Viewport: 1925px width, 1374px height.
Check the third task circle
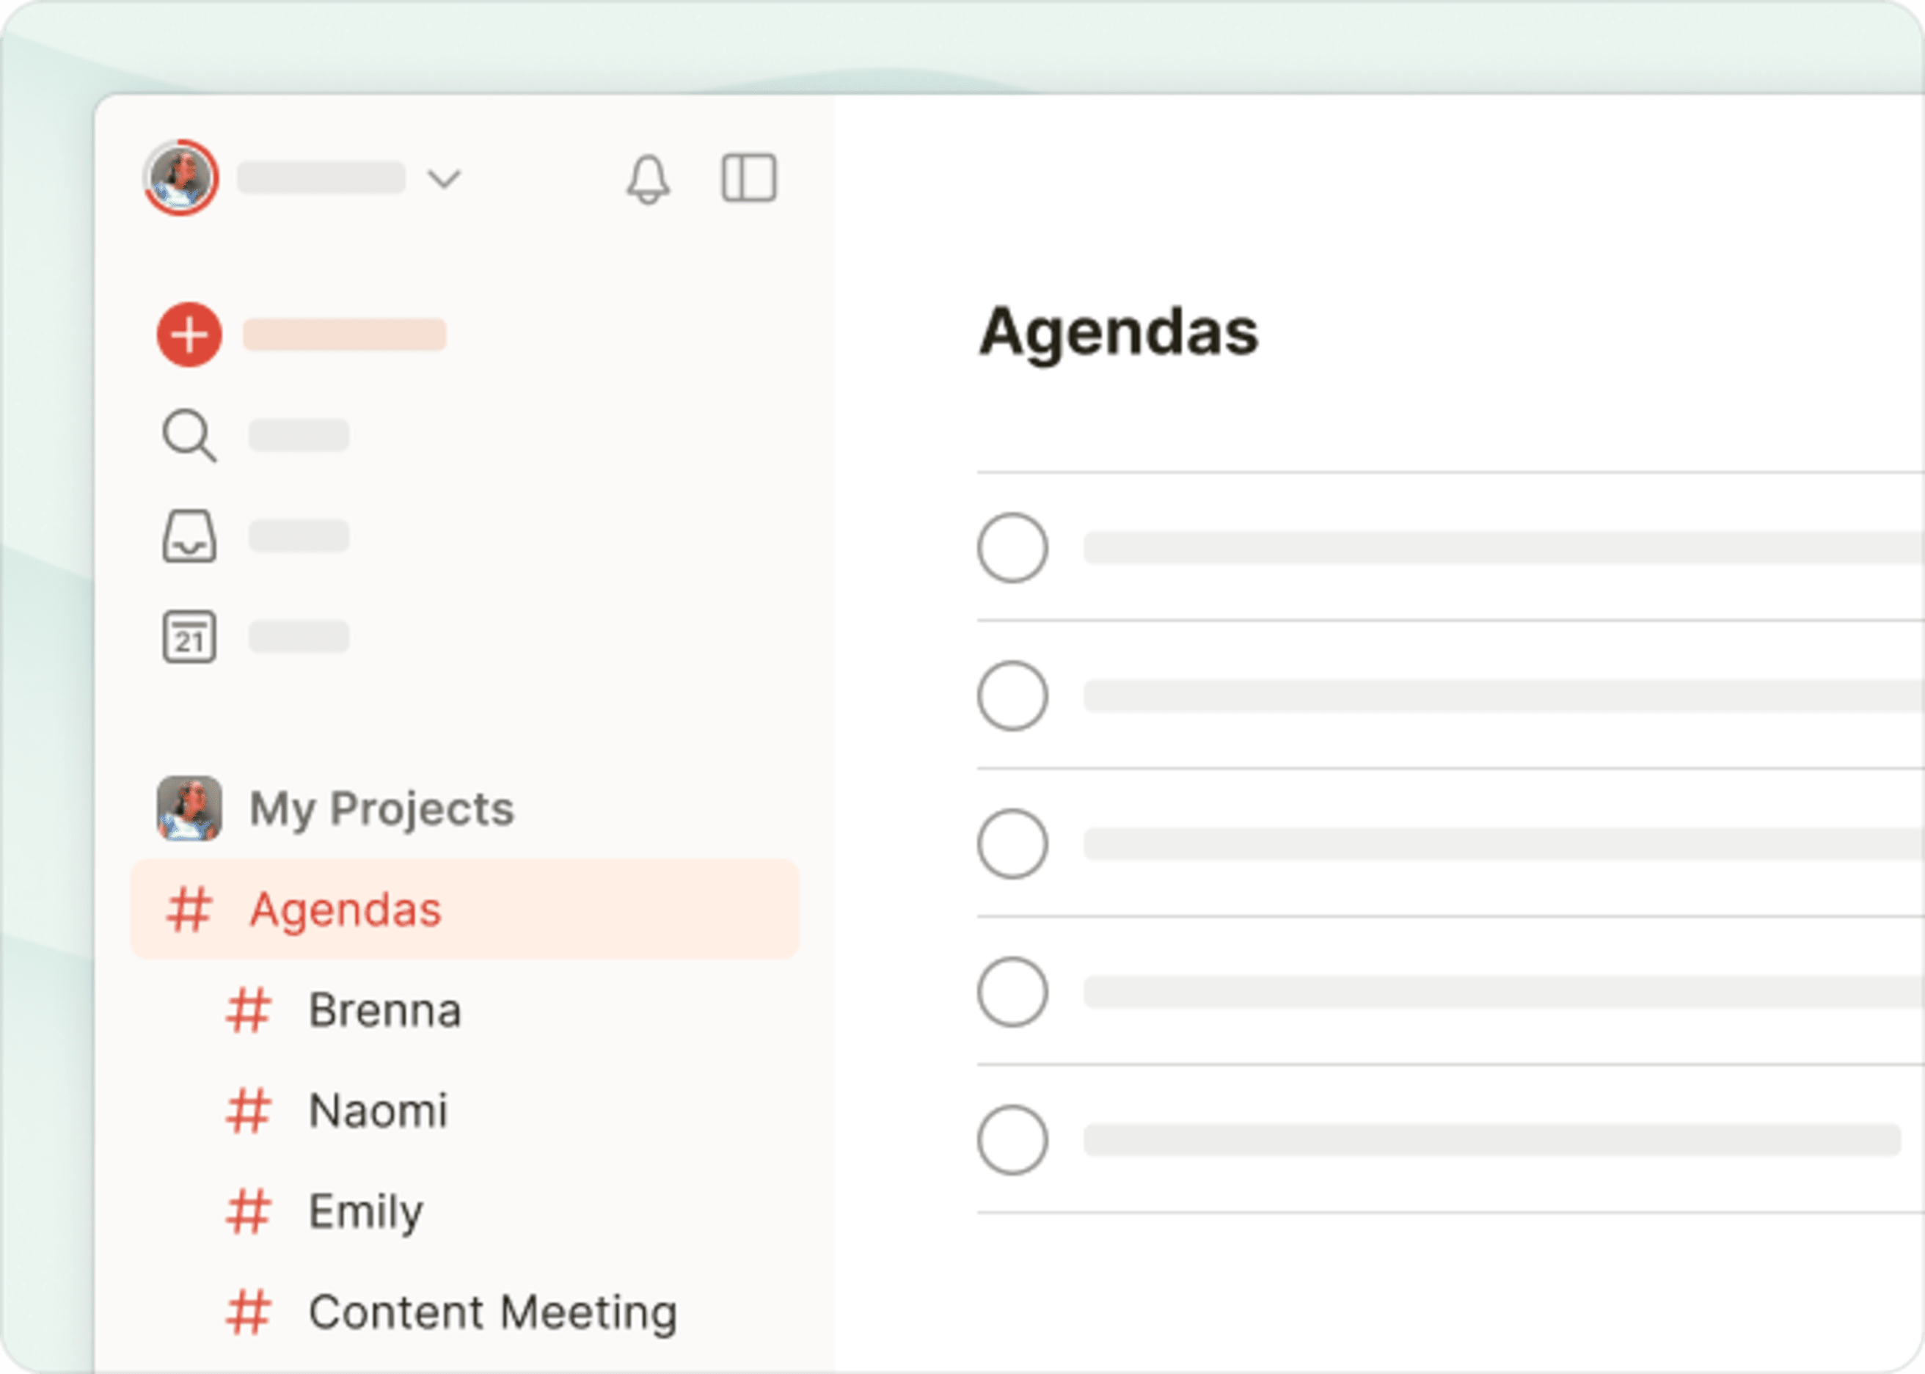(x=1012, y=844)
